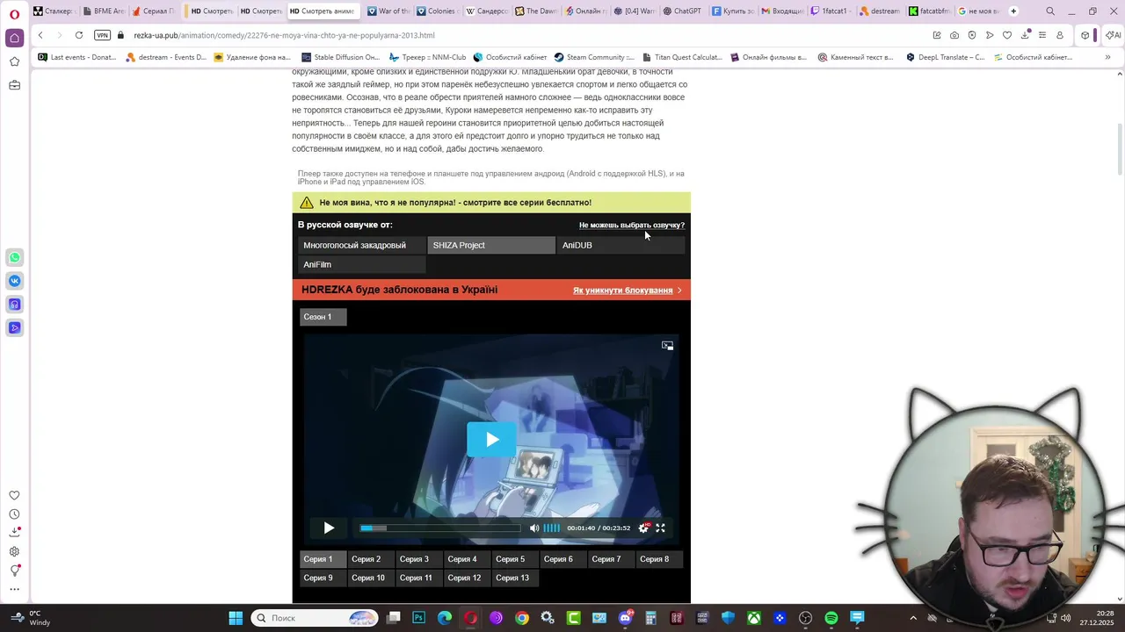Open Spotify from the taskbar
This screenshot has width=1125, height=632.
(x=831, y=618)
